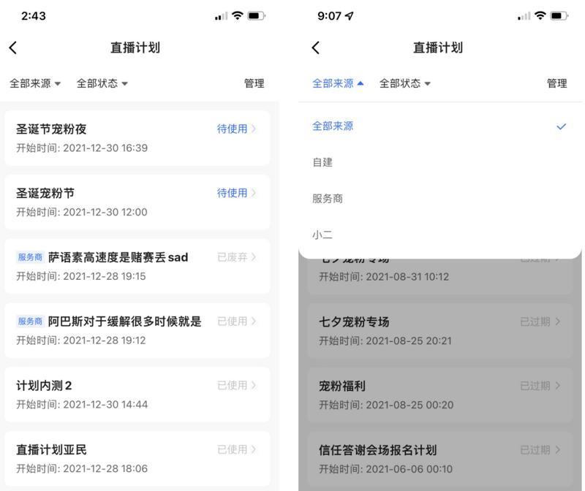Click battery icon on right status bar

tap(559, 15)
